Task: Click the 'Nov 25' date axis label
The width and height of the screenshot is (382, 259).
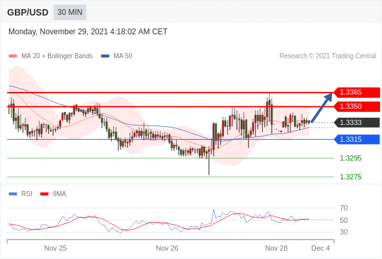Action: click(x=55, y=248)
